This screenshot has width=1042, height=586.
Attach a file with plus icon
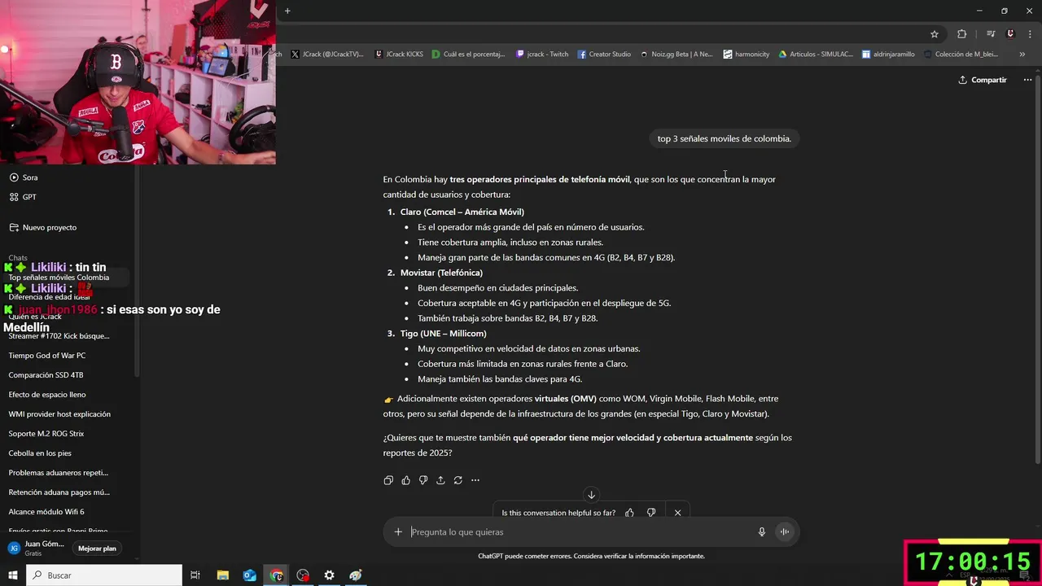(398, 532)
